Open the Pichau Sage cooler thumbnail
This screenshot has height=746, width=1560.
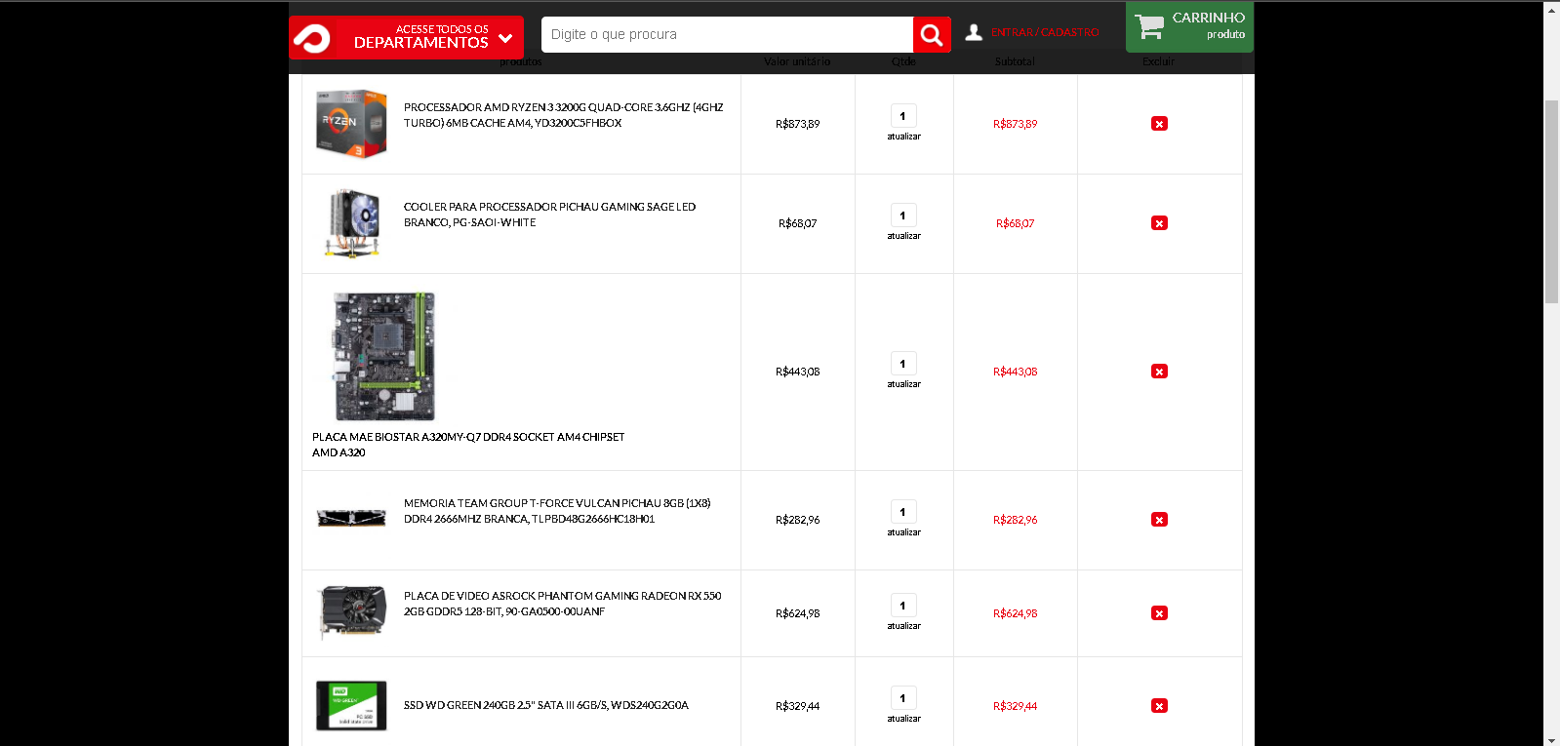[351, 223]
